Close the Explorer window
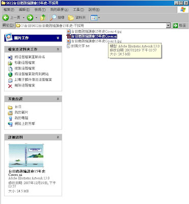Image resolution: width=189 pixels, height=204 pixels. 185,3
